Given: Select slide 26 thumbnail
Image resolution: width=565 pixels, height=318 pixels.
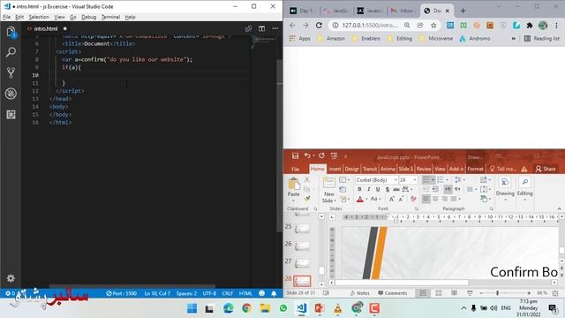Looking at the screenshot, I should [x=302, y=246].
